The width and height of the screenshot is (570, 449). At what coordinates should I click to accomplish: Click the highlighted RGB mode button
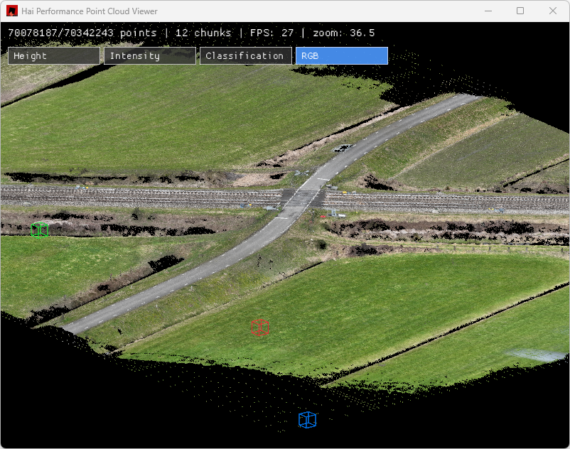pos(341,56)
